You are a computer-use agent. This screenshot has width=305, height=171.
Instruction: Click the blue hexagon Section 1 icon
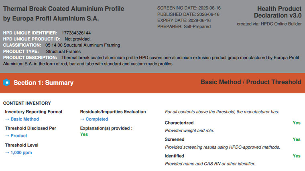click(x=6, y=82)
